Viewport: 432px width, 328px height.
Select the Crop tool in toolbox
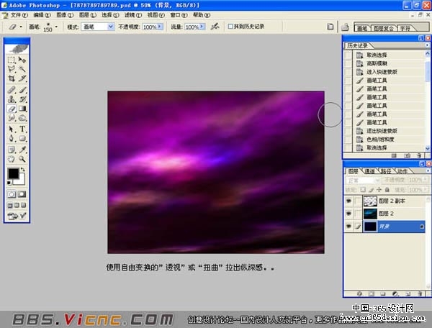coord(12,78)
